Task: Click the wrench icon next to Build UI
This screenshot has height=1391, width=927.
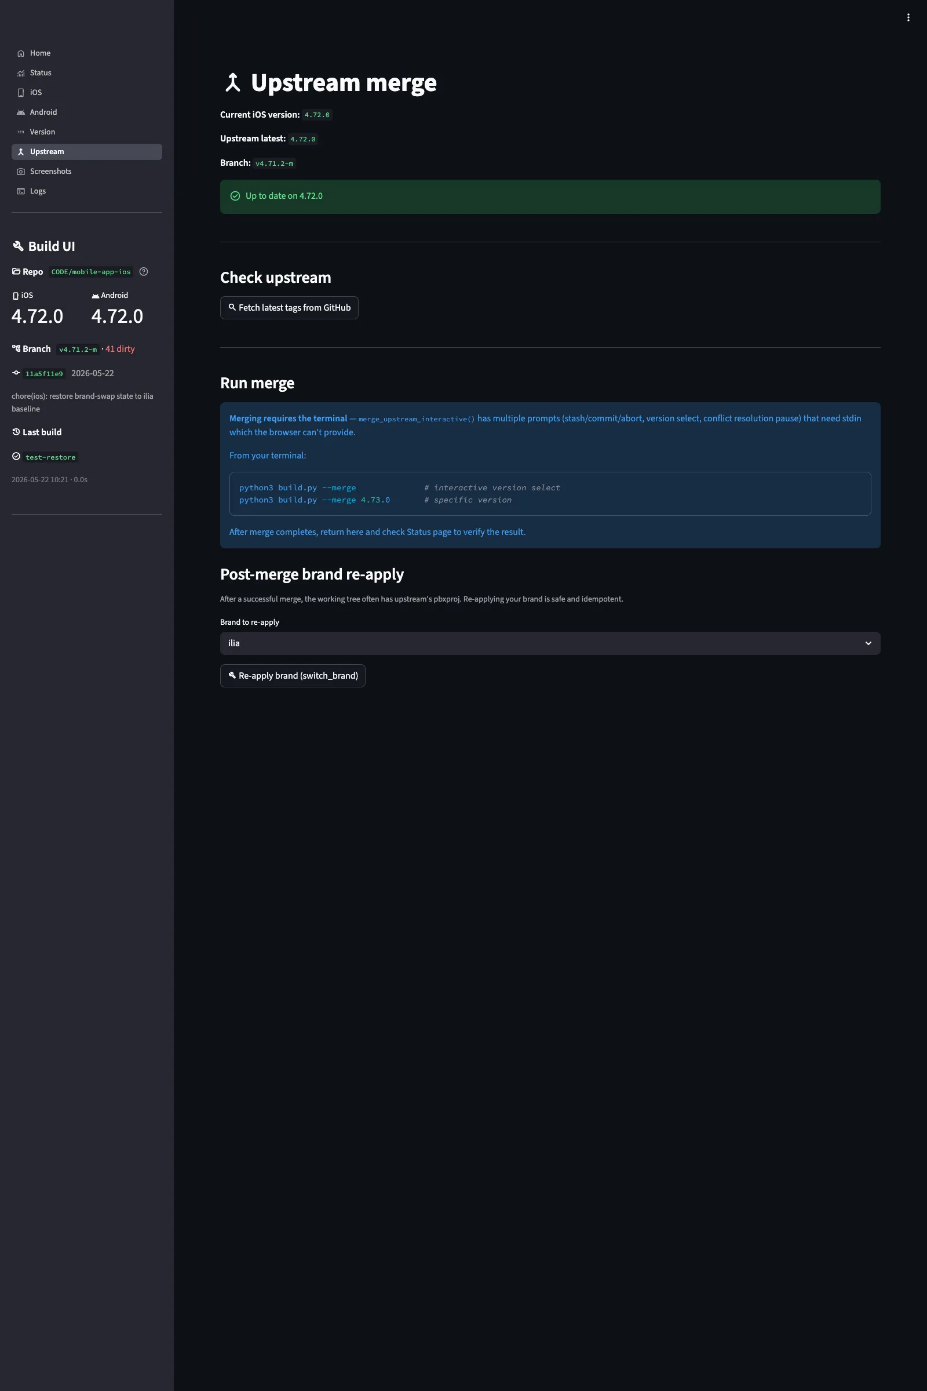Action: (x=19, y=246)
